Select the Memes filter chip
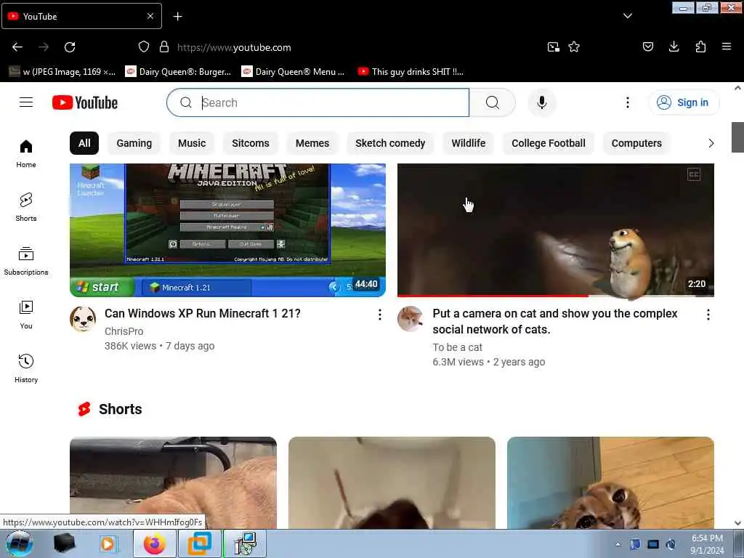This screenshot has height=558, width=744. click(312, 143)
